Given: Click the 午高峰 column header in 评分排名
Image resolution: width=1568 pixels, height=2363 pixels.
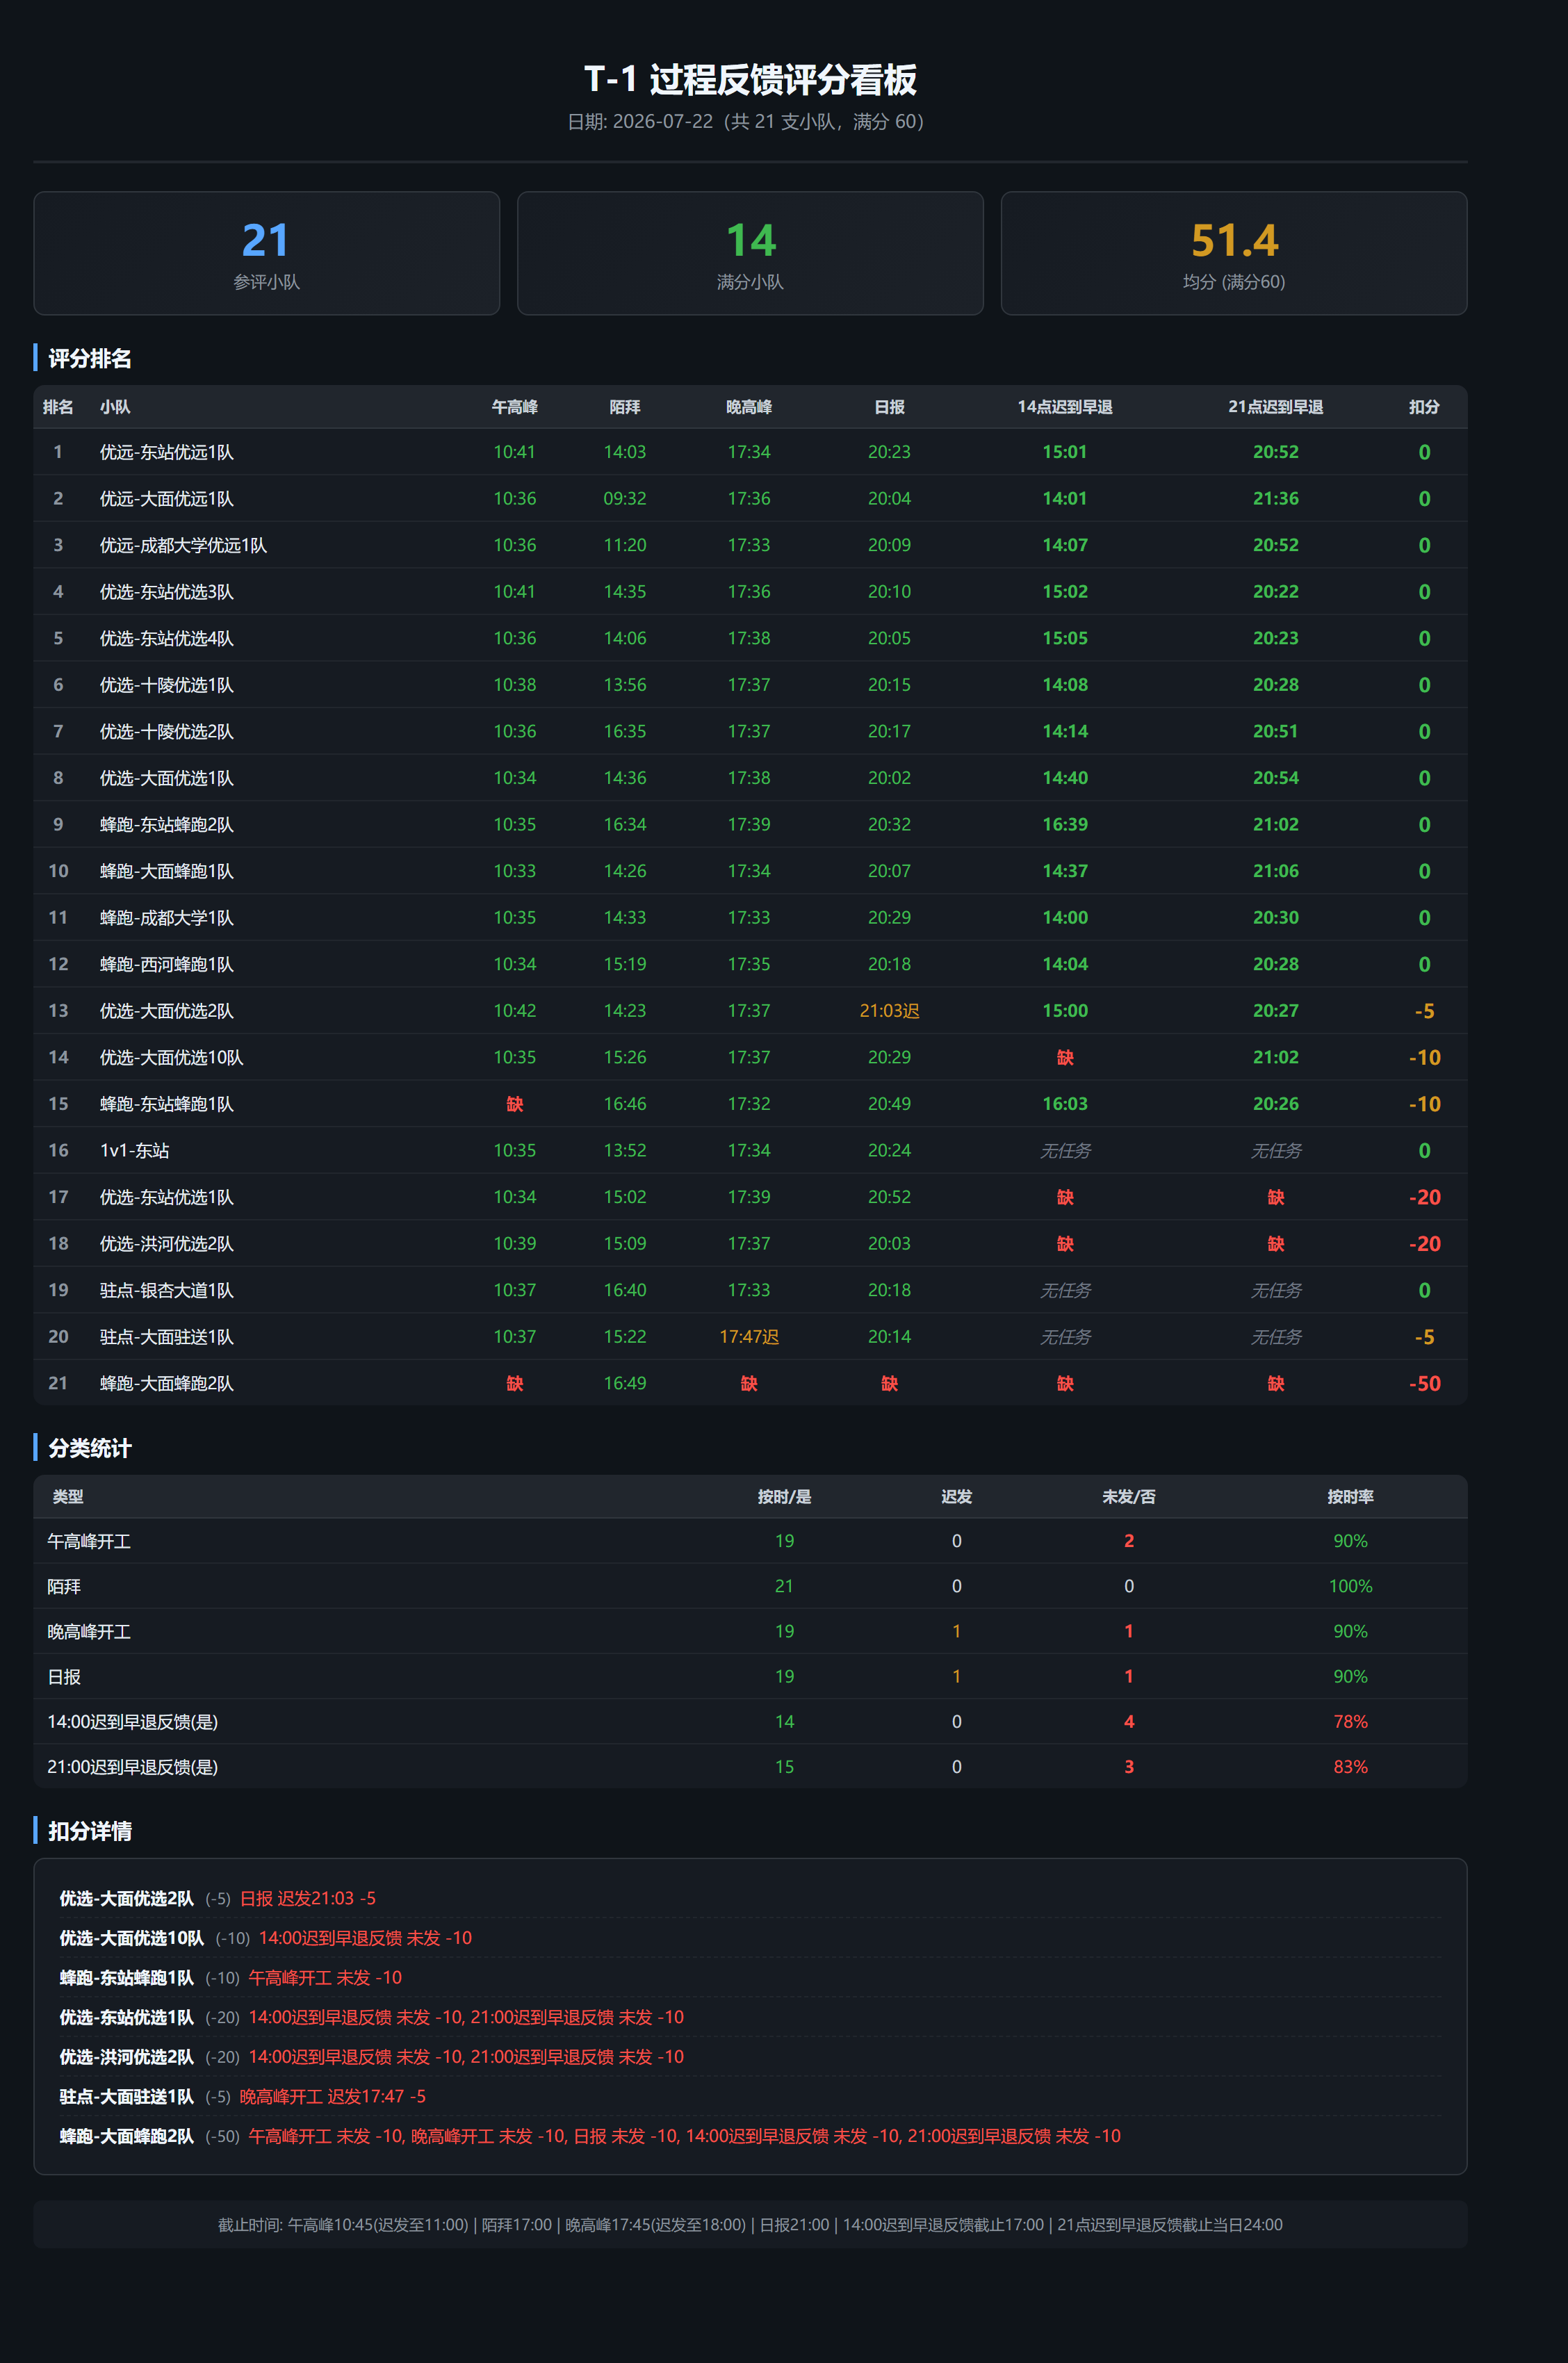Looking at the screenshot, I should (x=515, y=407).
